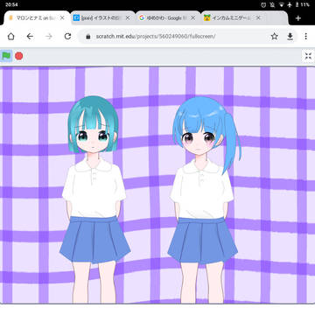Click the blue ponytail girl character

coord(204,200)
